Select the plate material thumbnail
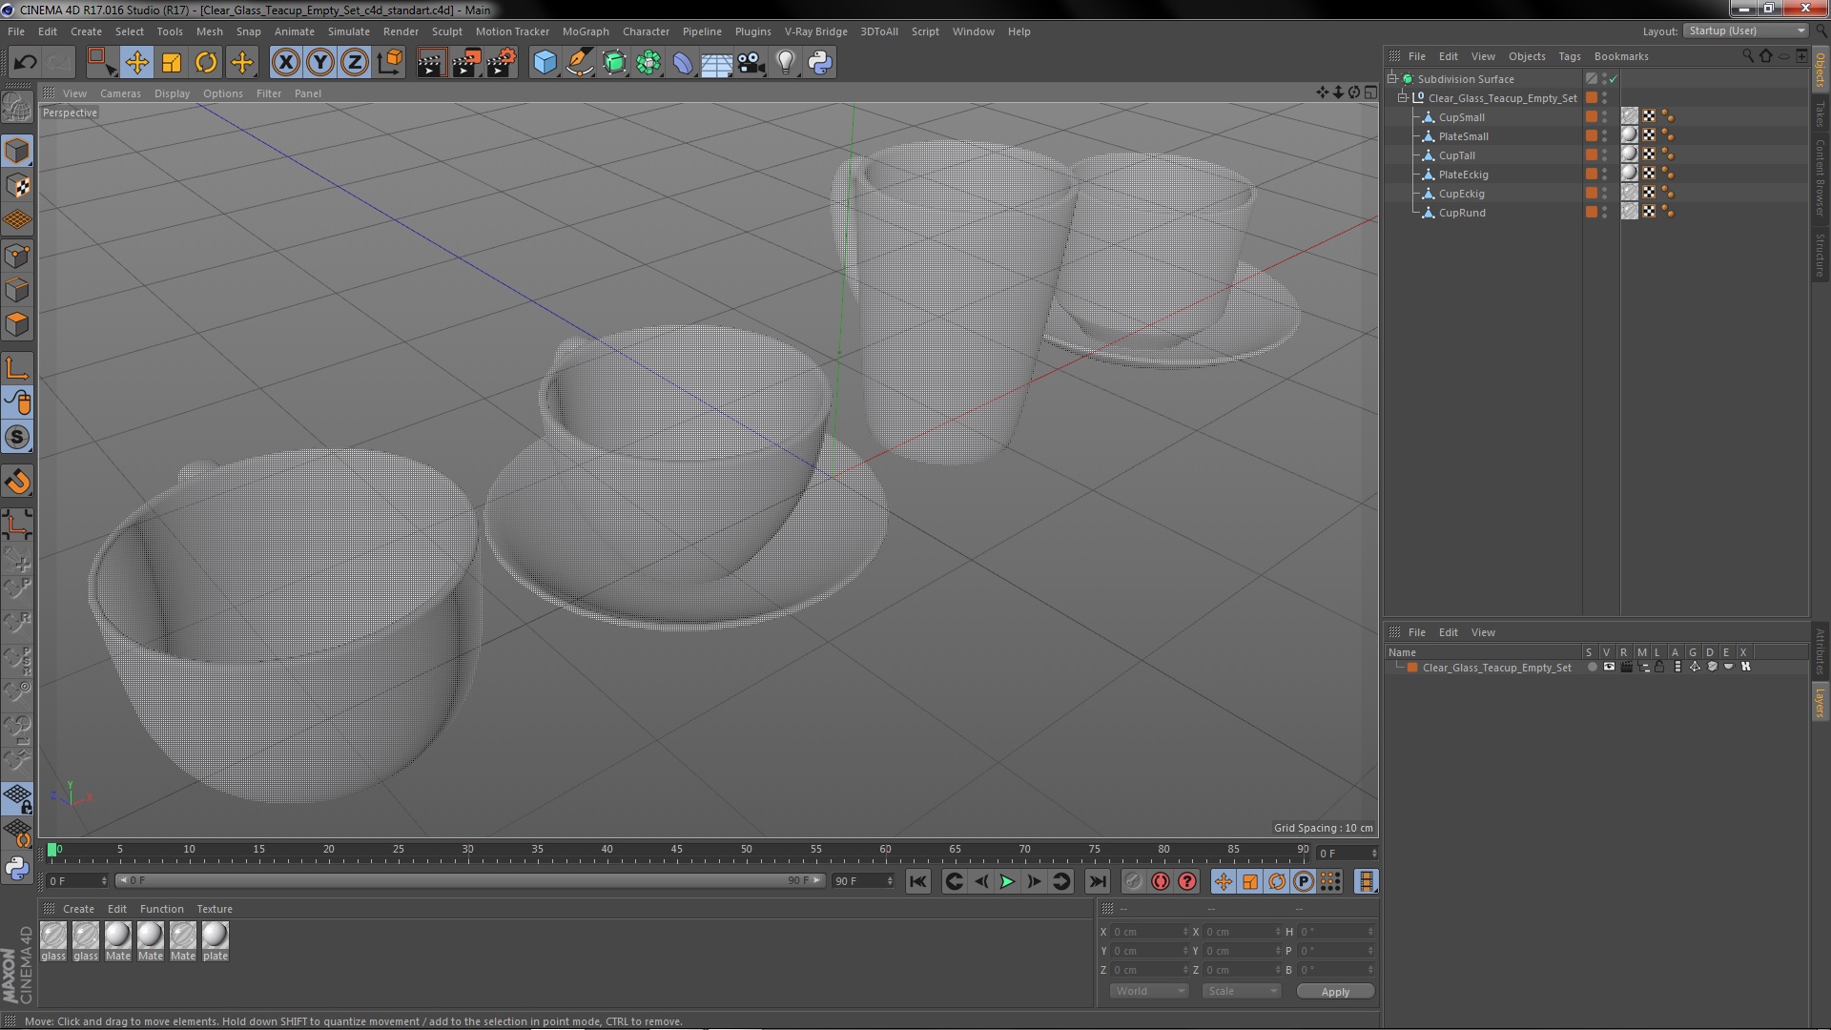Image resolution: width=1831 pixels, height=1030 pixels. pos(216,937)
